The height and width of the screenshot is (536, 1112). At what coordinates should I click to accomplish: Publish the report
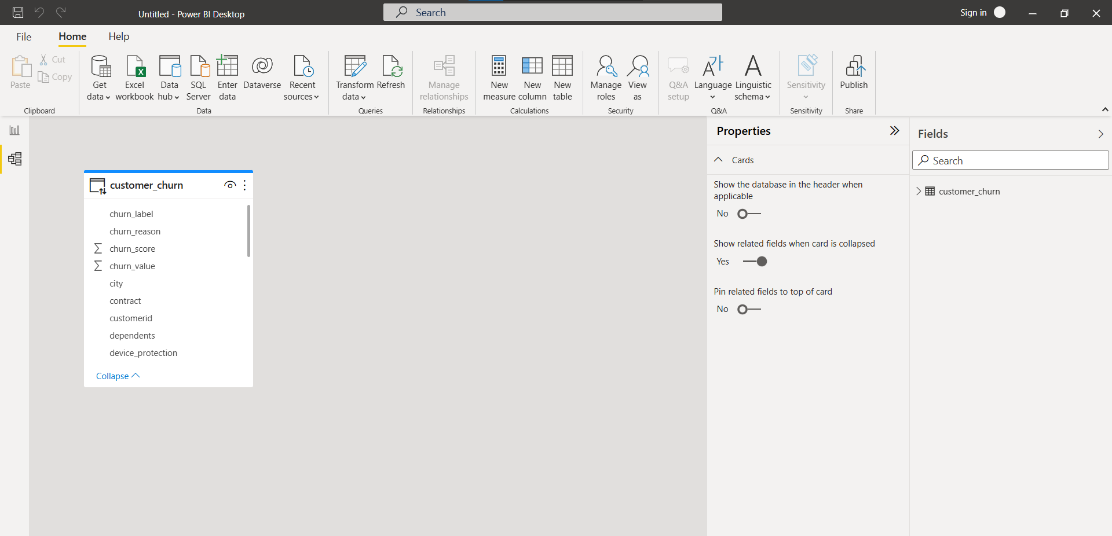coord(854,72)
